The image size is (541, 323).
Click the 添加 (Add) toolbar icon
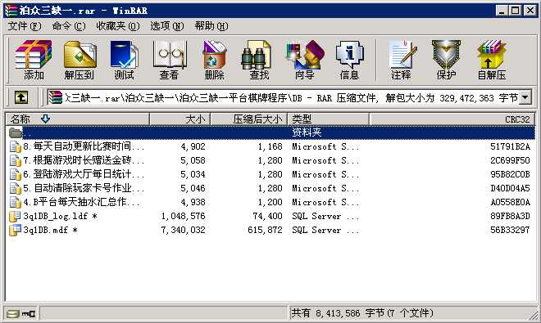pos(34,55)
